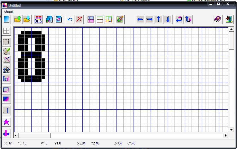Click the exit door icon
237x149 pixels.
pos(228,19)
